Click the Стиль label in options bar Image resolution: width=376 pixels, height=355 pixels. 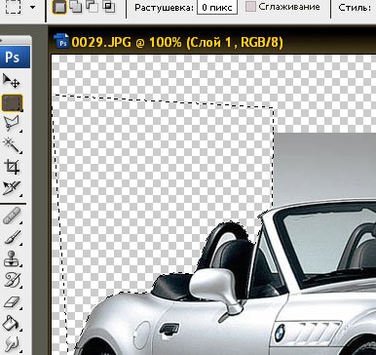pyautogui.click(x=355, y=7)
